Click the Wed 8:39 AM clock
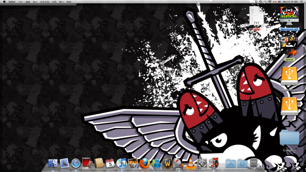 click(290, 1)
